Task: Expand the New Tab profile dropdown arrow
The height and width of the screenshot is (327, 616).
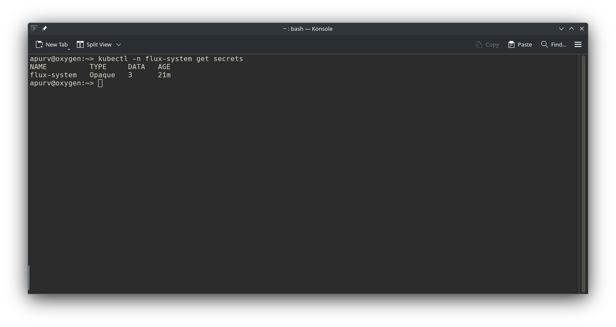Action: pos(69,49)
